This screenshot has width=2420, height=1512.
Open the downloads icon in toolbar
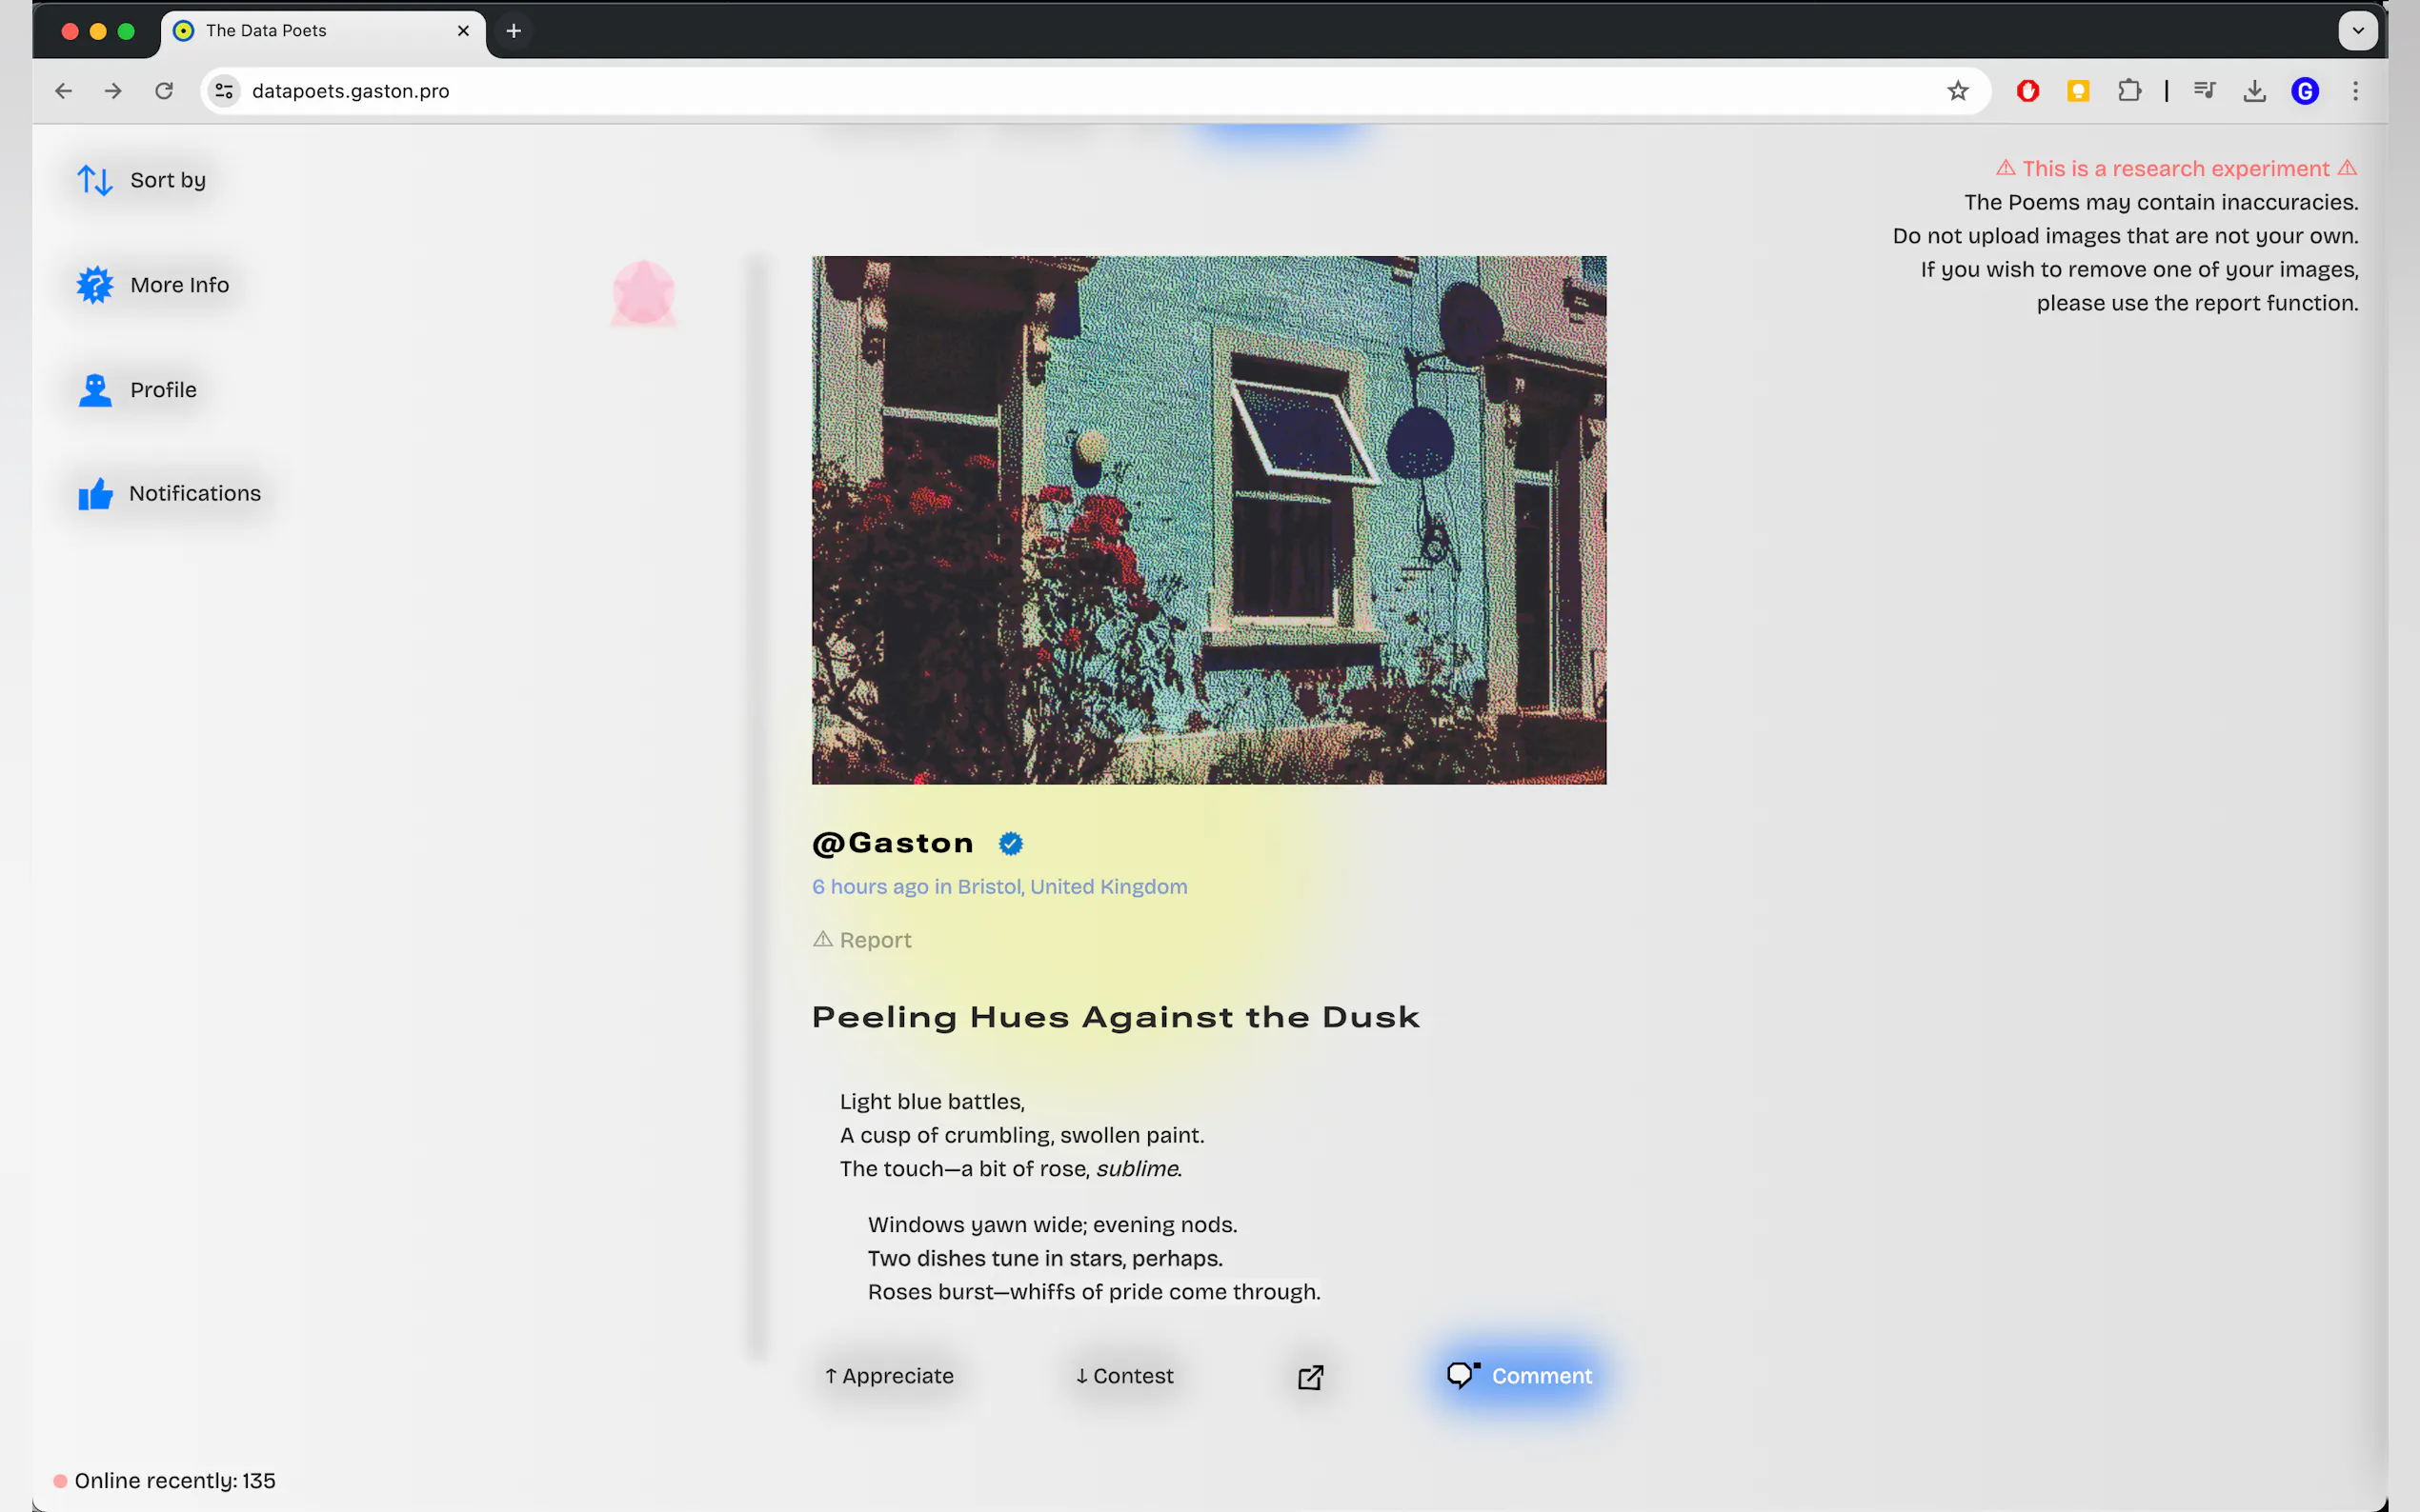tap(2254, 91)
